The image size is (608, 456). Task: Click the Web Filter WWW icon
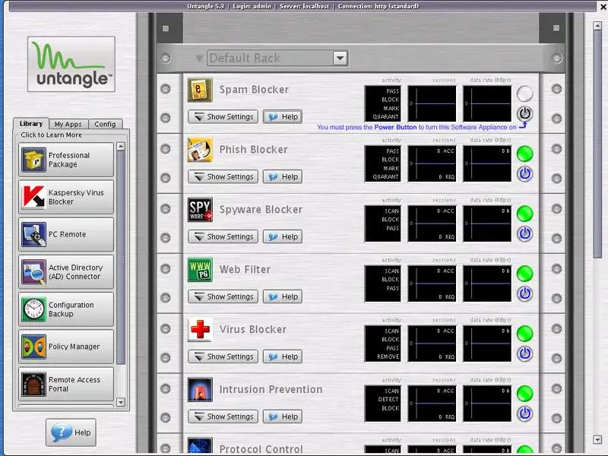(200, 270)
